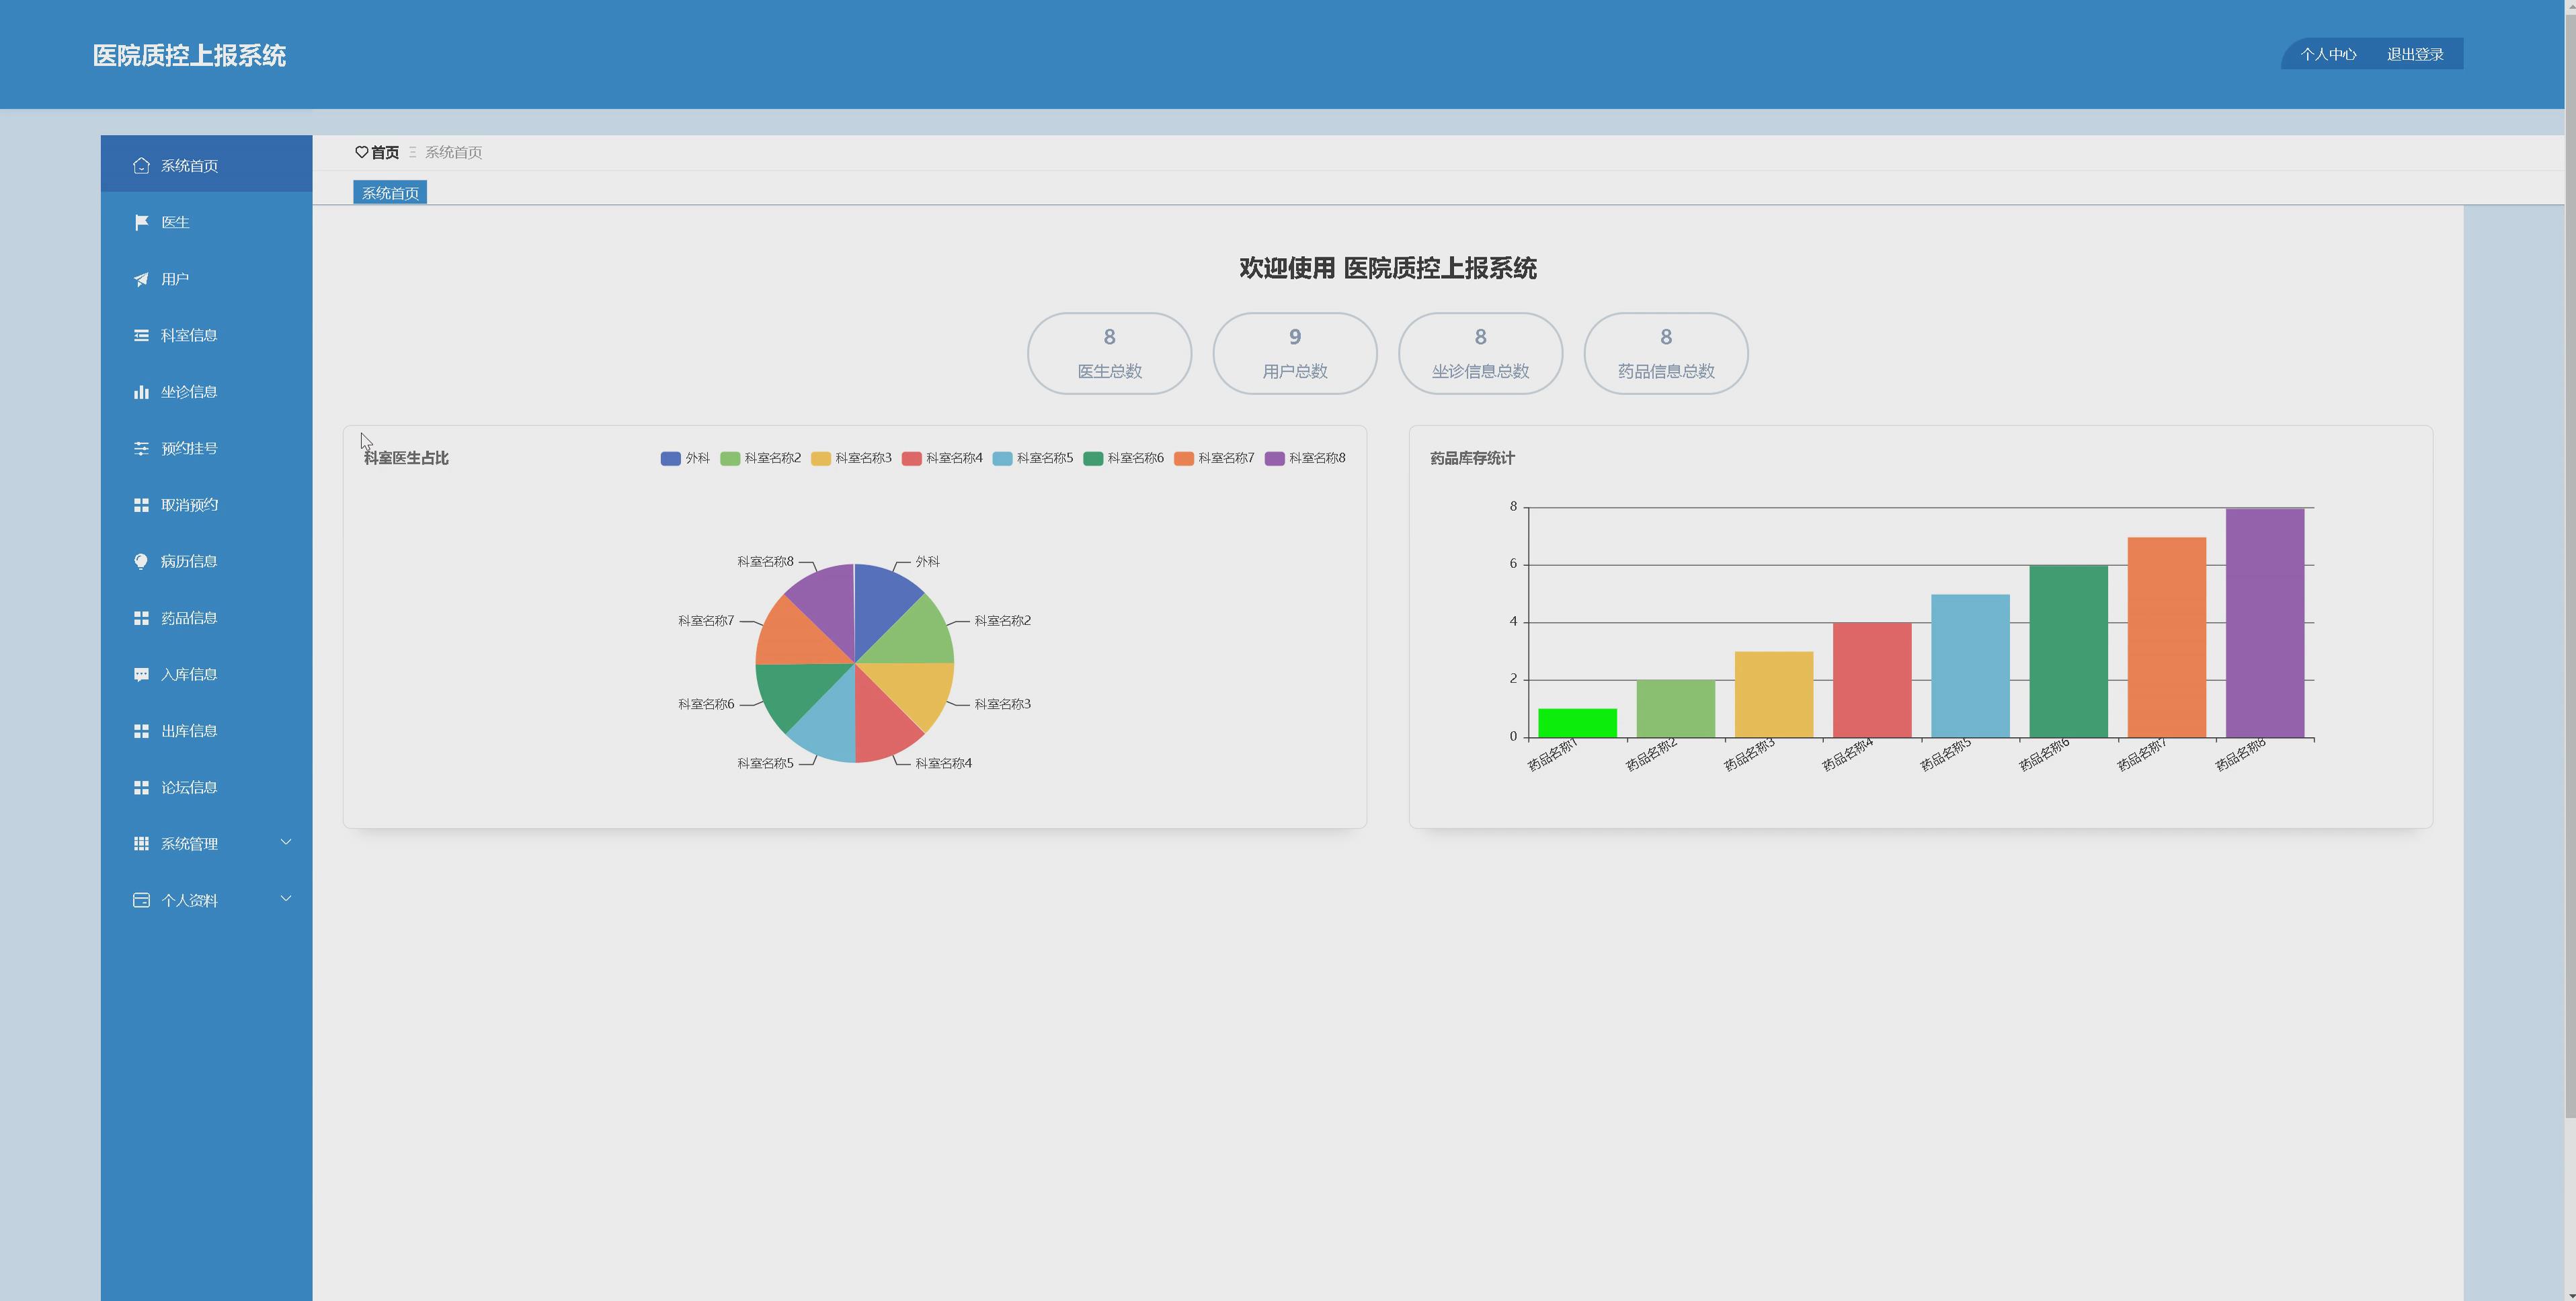Screen dimensions: 2576x1301
Task: Click the sliders icon beside 预约挂号
Action: (141, 448)
